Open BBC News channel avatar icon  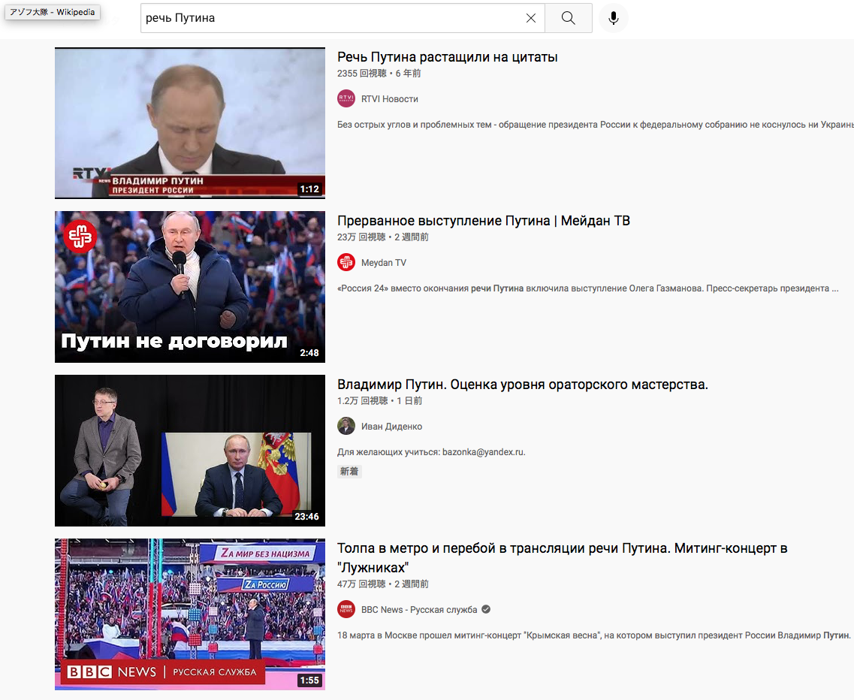(x=346, y=610)
